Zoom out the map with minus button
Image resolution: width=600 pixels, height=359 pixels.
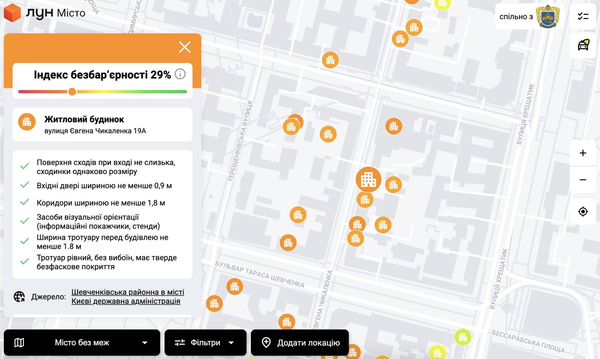pos(583,180)
